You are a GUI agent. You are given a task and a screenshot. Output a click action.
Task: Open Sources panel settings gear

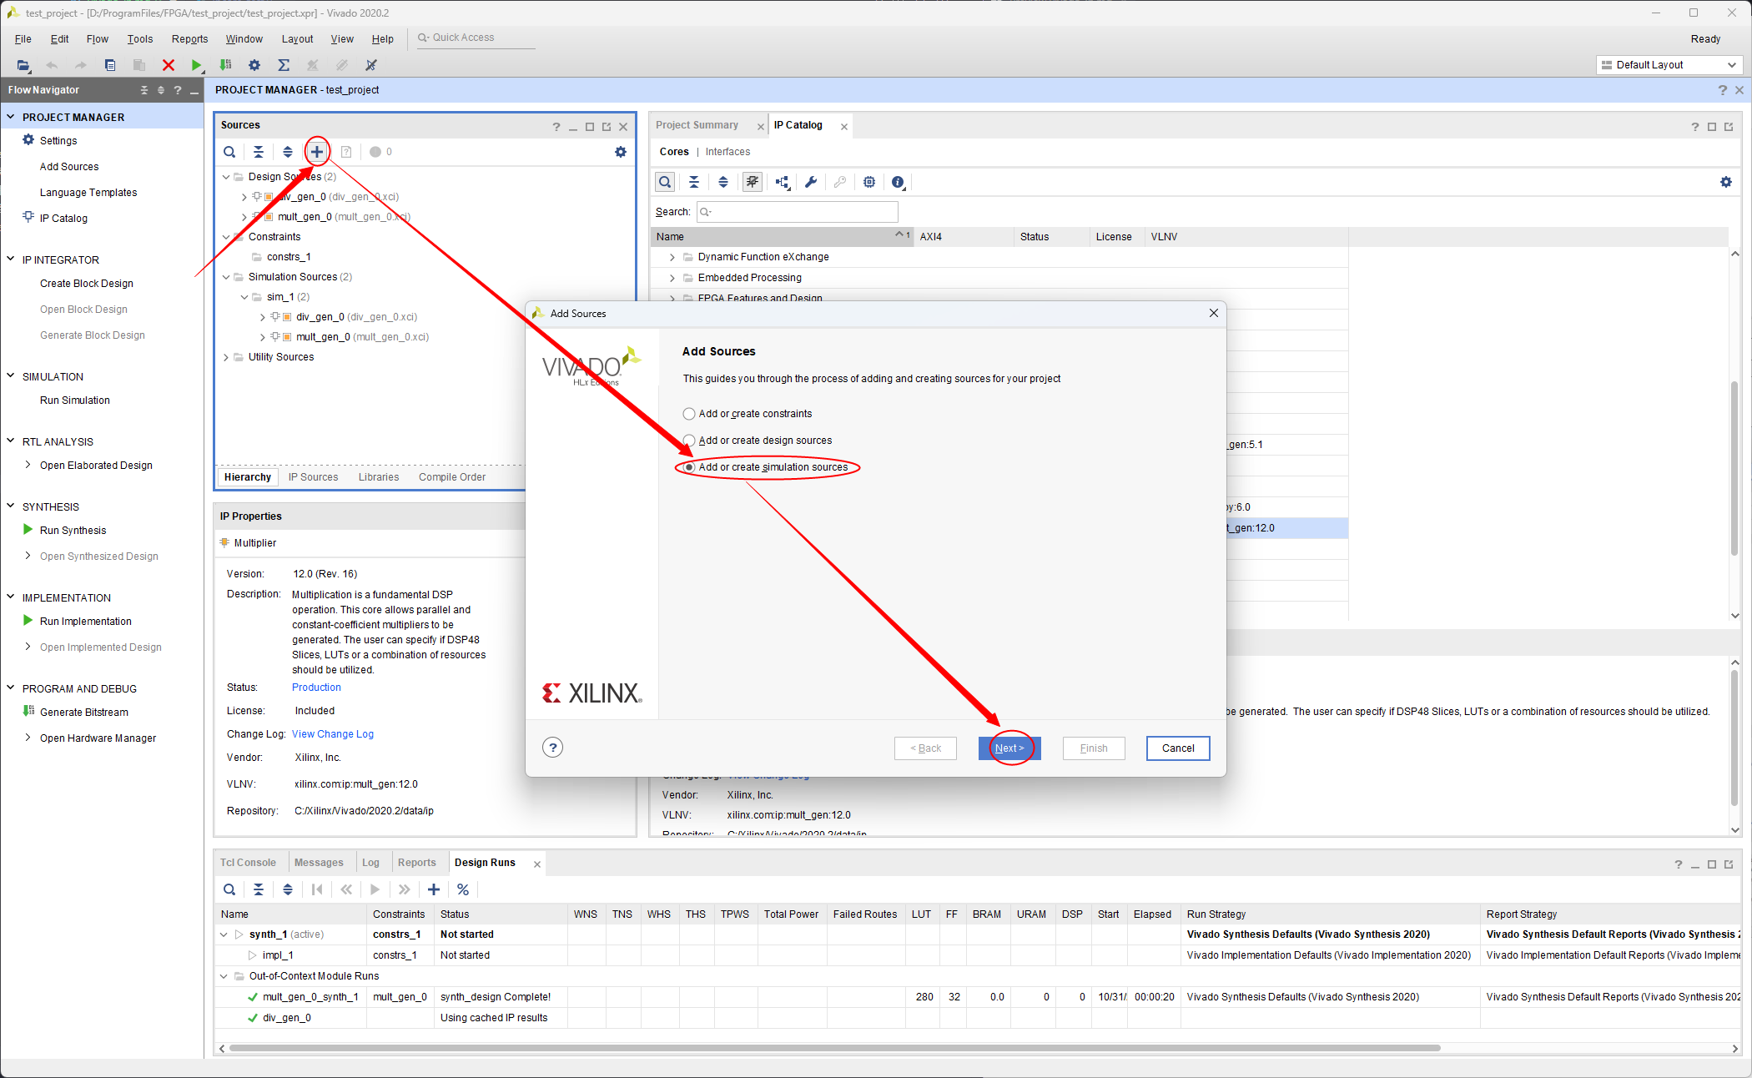click(620, 152)
